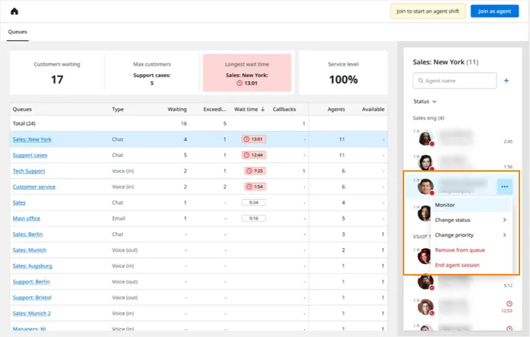Click the Join as agent button
Screen dimensions: 530x337
click(x=494, y=11)
